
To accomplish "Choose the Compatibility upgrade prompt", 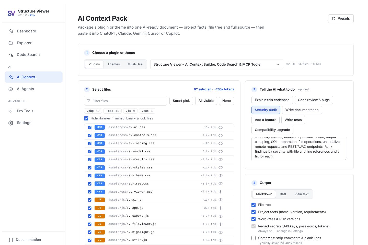I will tap(272, 130).
